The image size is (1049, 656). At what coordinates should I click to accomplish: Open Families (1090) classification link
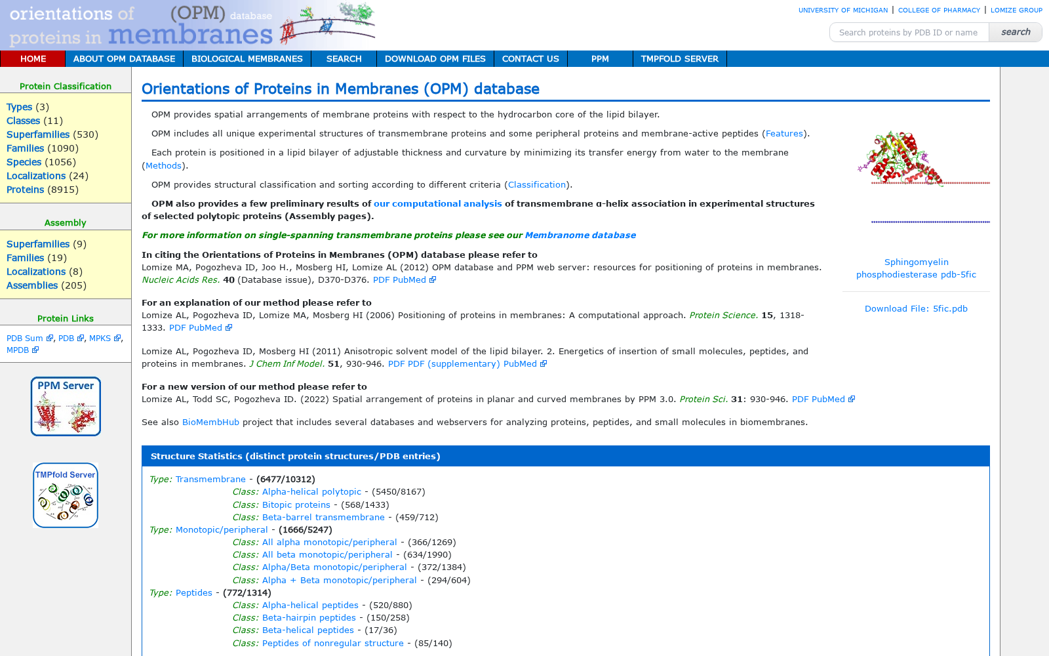pos(25,148)
